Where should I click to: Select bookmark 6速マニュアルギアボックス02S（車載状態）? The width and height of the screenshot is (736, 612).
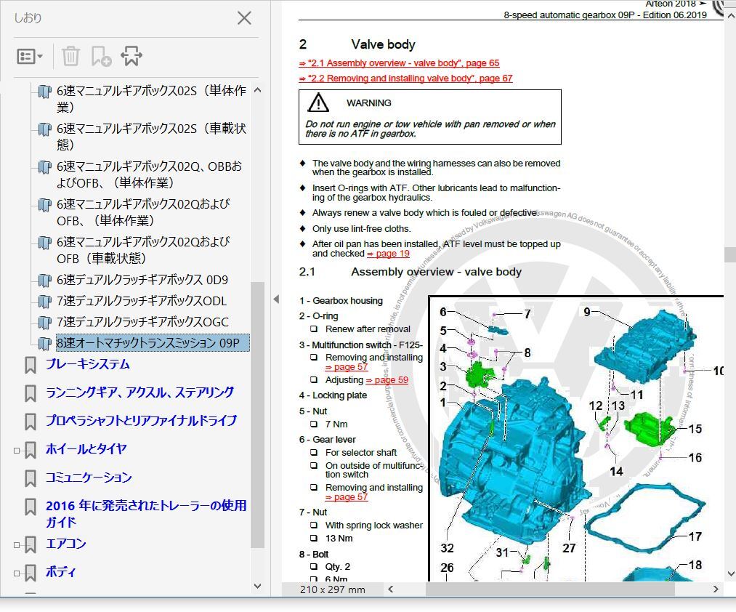pyautogui.click(x=151, y=136)
